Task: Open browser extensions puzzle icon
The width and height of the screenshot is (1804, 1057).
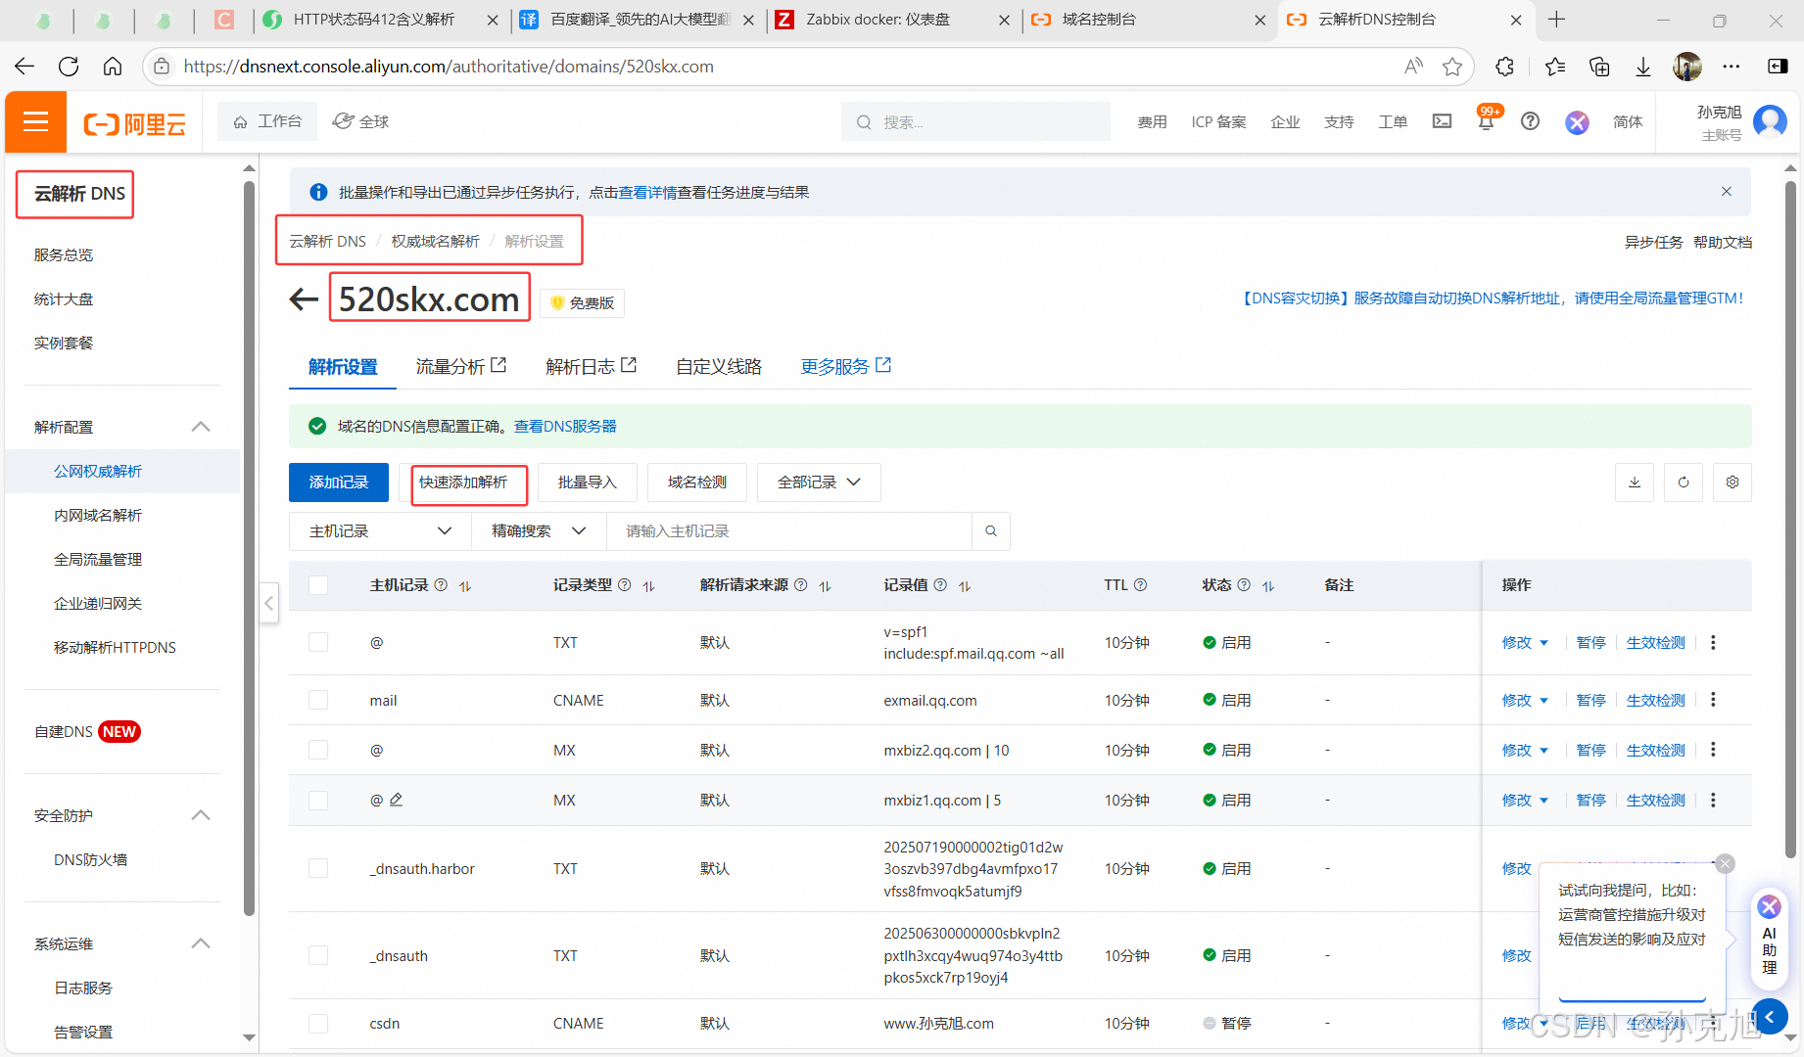Action: point(1505,67)
